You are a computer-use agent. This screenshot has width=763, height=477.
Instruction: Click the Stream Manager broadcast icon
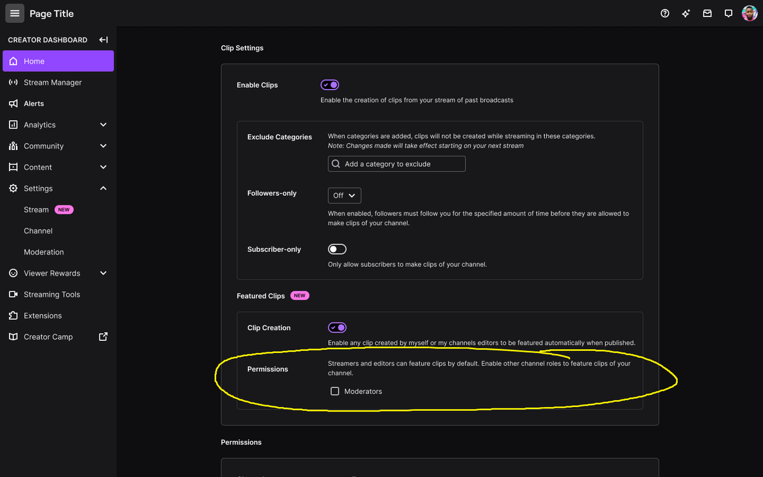click(x=13, y=83)
